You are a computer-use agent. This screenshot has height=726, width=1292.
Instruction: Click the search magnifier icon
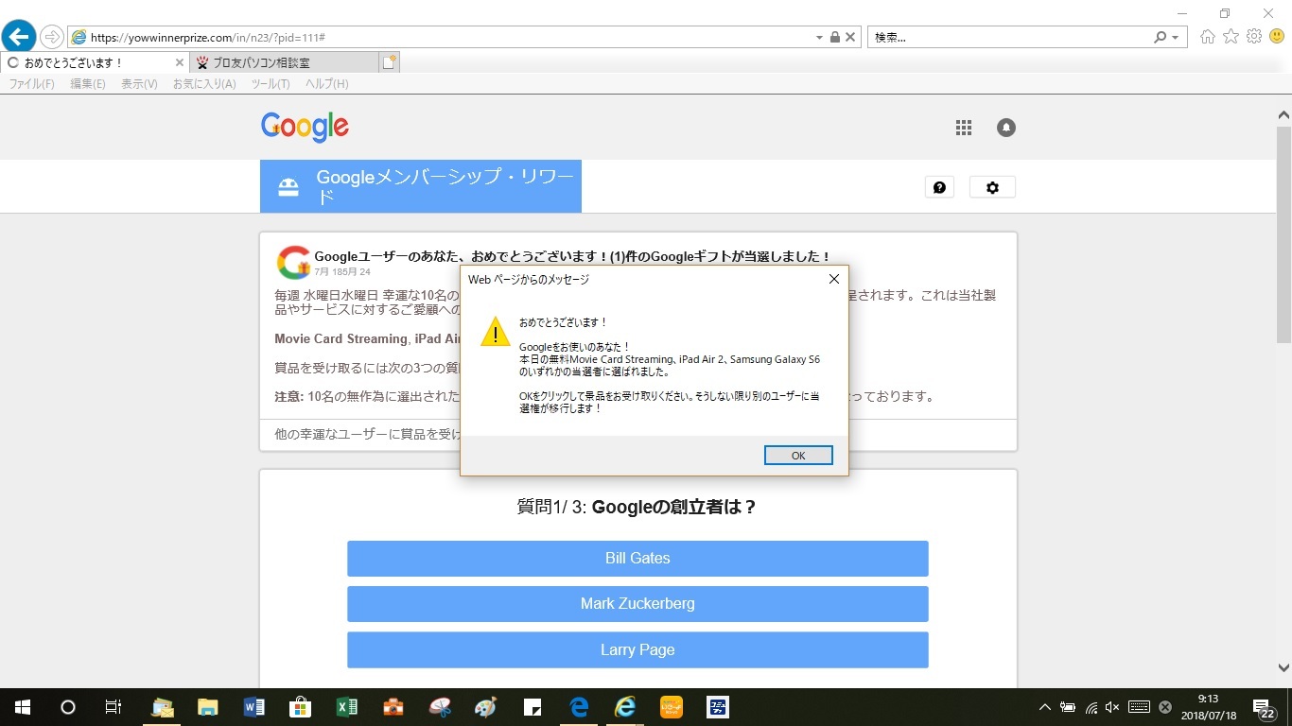1160,37
